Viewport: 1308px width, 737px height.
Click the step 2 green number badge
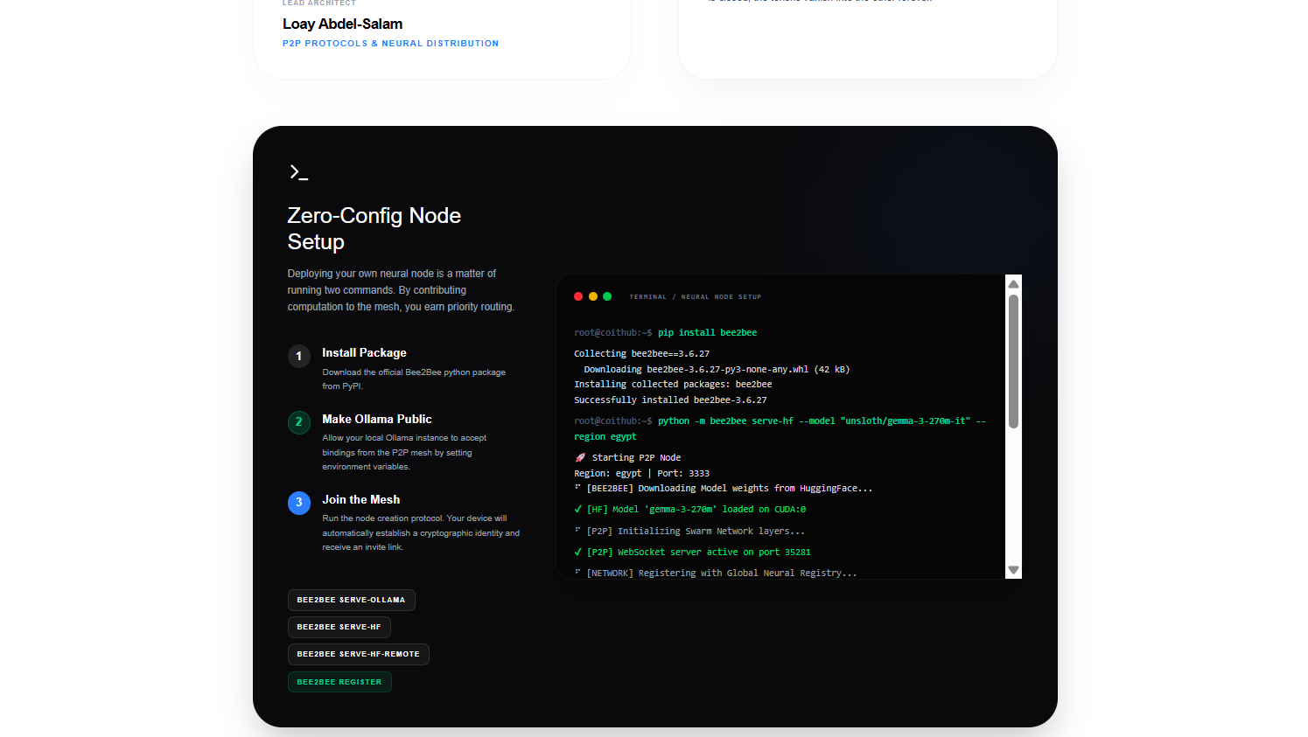(x=299, y=422)
